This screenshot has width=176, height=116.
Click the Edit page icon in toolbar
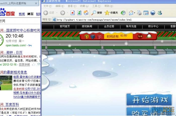coord(146,13)
